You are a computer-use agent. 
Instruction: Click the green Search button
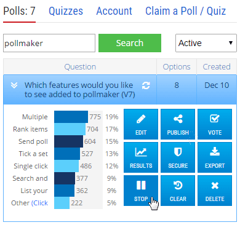coord(130,43)
